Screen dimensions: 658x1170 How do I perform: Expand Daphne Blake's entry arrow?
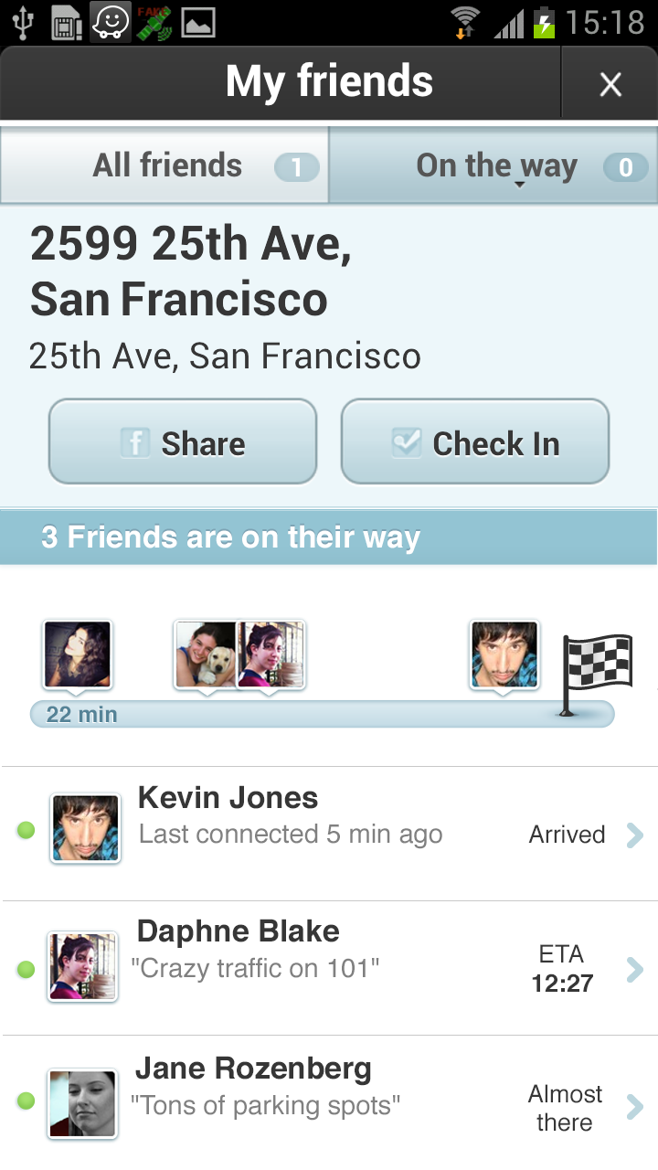pyautogui.click(x=634, y=969)
